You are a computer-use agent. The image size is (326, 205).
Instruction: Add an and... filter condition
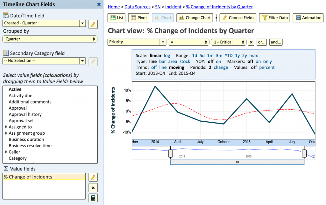tap(276, 42)
